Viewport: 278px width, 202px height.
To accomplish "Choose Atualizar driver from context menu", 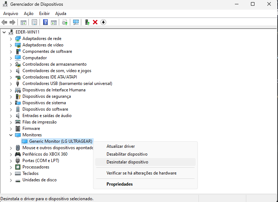I will (x=145, y=146).
